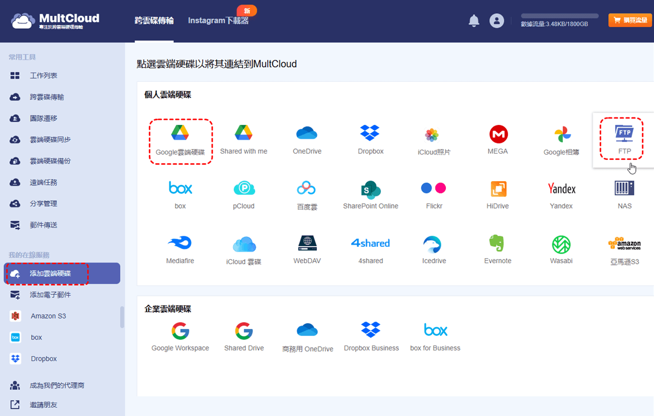Go to 團隊遷移 in sidebar

tap(43, 118)
